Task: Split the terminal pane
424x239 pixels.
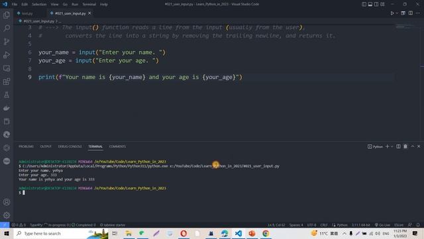Action: (398, 146)
